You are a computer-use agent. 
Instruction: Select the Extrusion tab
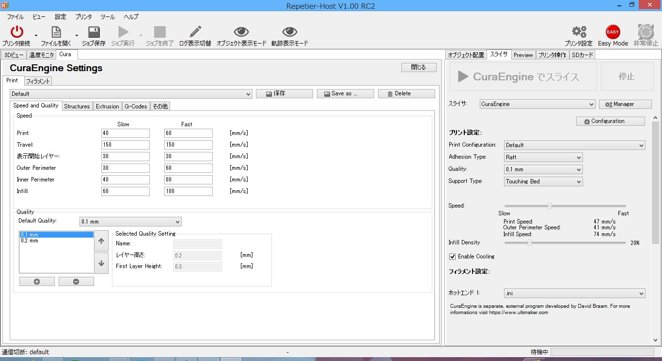(108, 106)
